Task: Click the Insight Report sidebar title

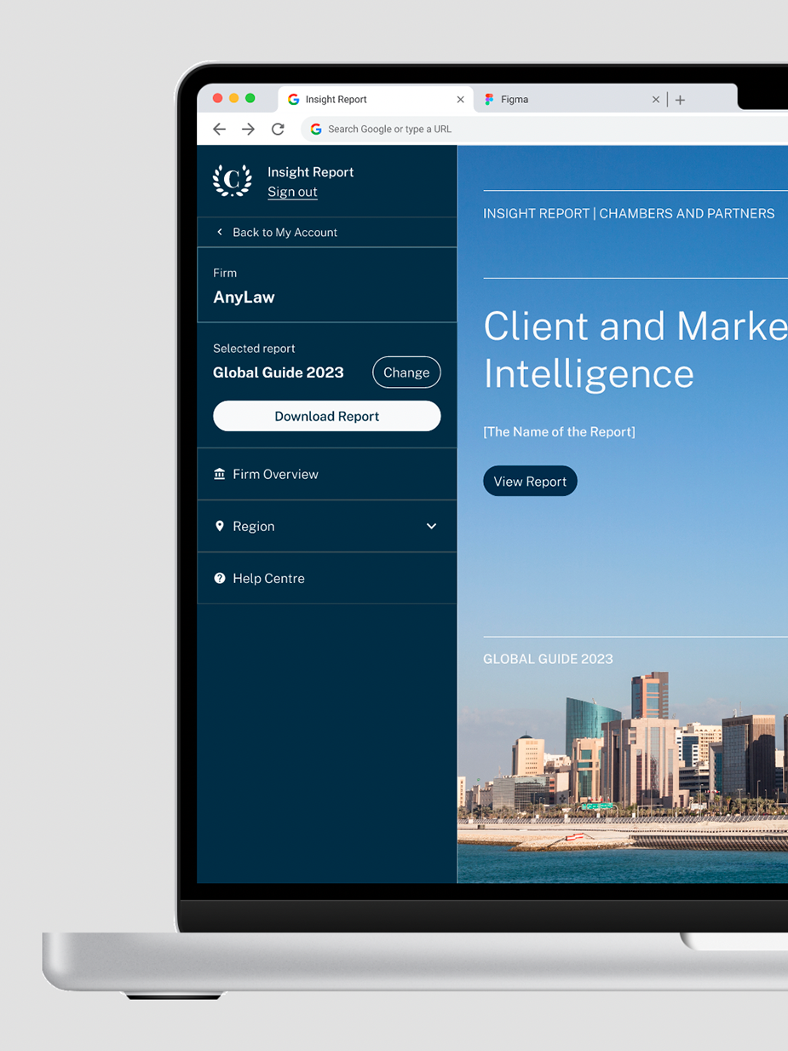Action: click(310, 171)
